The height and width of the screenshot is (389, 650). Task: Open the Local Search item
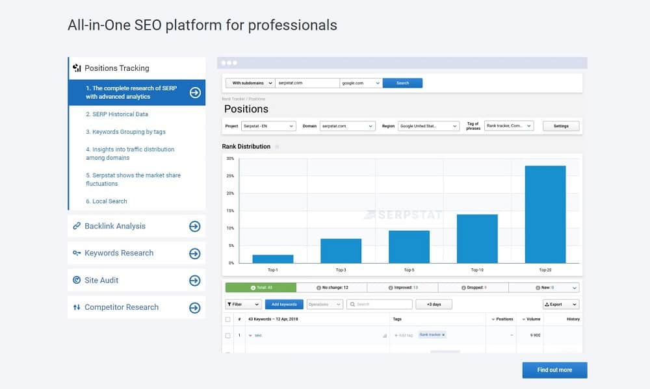coord(107,201)
